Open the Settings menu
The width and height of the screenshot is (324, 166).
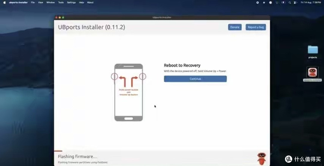[x=71, y=2]
